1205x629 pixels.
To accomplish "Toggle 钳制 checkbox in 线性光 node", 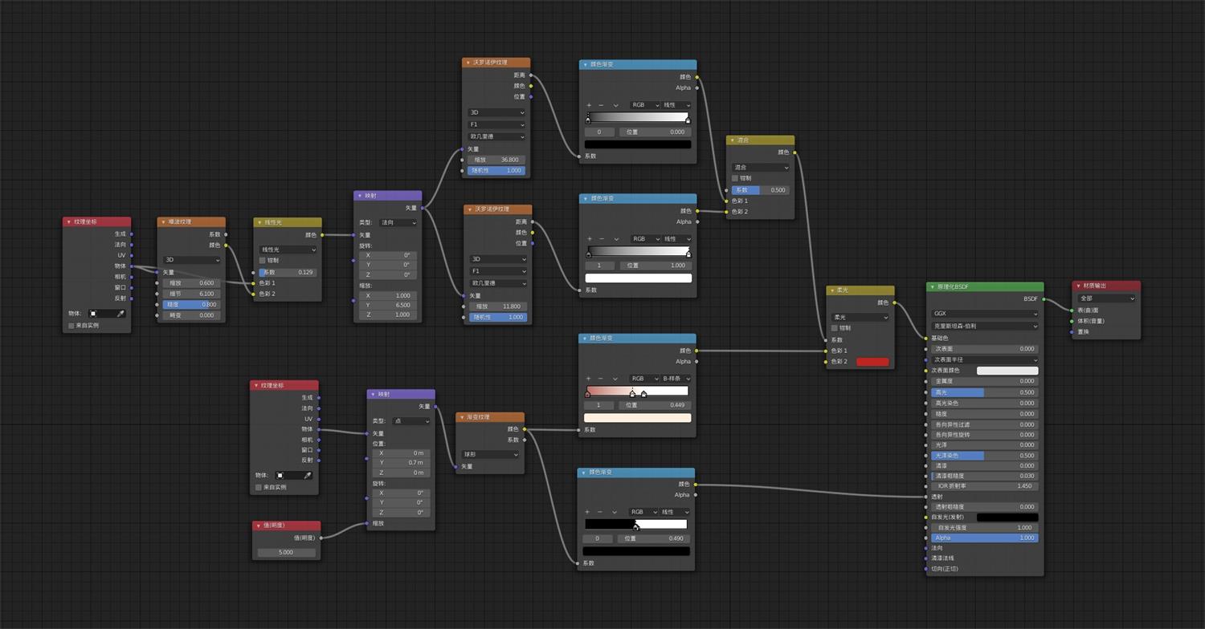I will click(x=262, y=260).
